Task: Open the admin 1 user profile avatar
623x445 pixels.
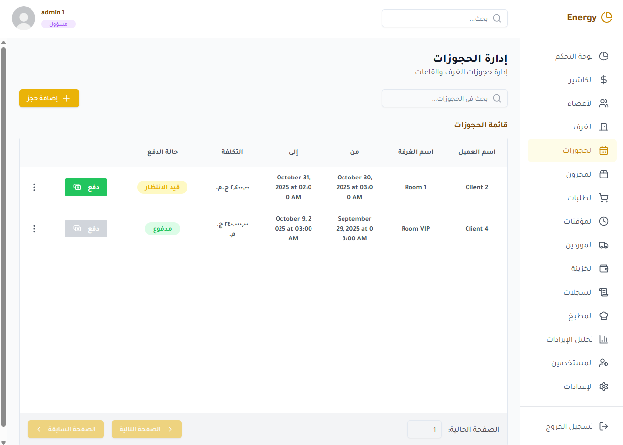Action: [23, 18]
